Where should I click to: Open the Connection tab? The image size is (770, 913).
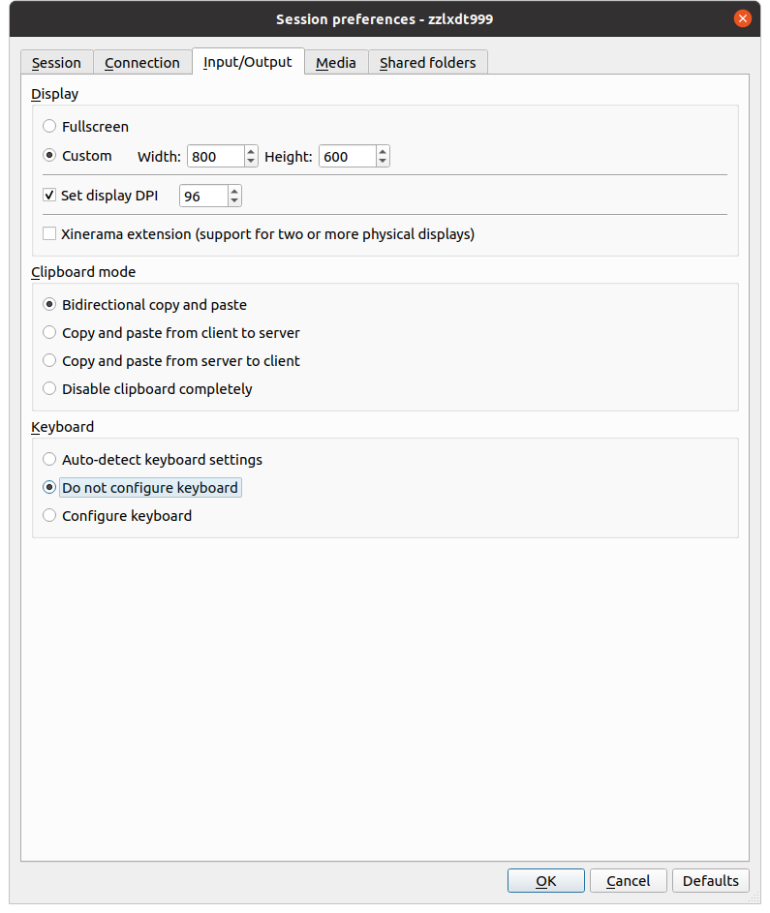pyautogui.click(x=142, y=63)
